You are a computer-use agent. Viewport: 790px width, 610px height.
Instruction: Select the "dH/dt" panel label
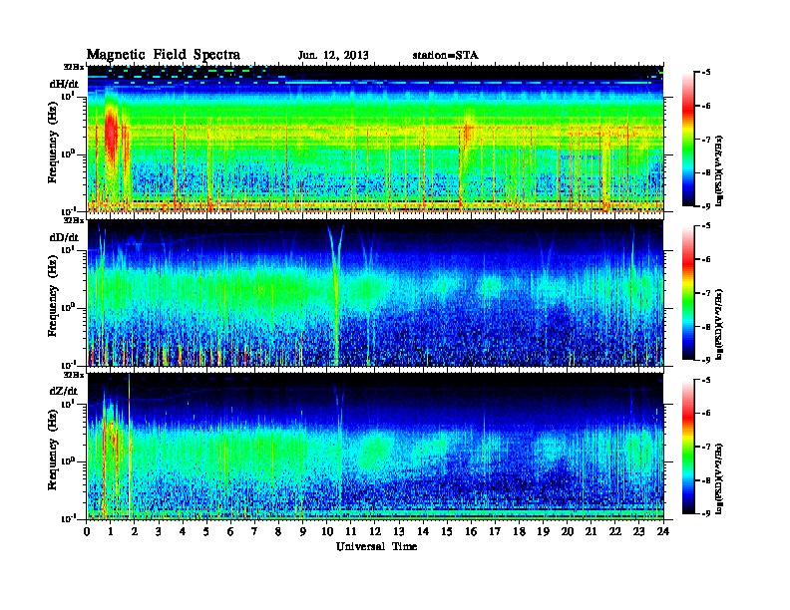coord(64,85)
